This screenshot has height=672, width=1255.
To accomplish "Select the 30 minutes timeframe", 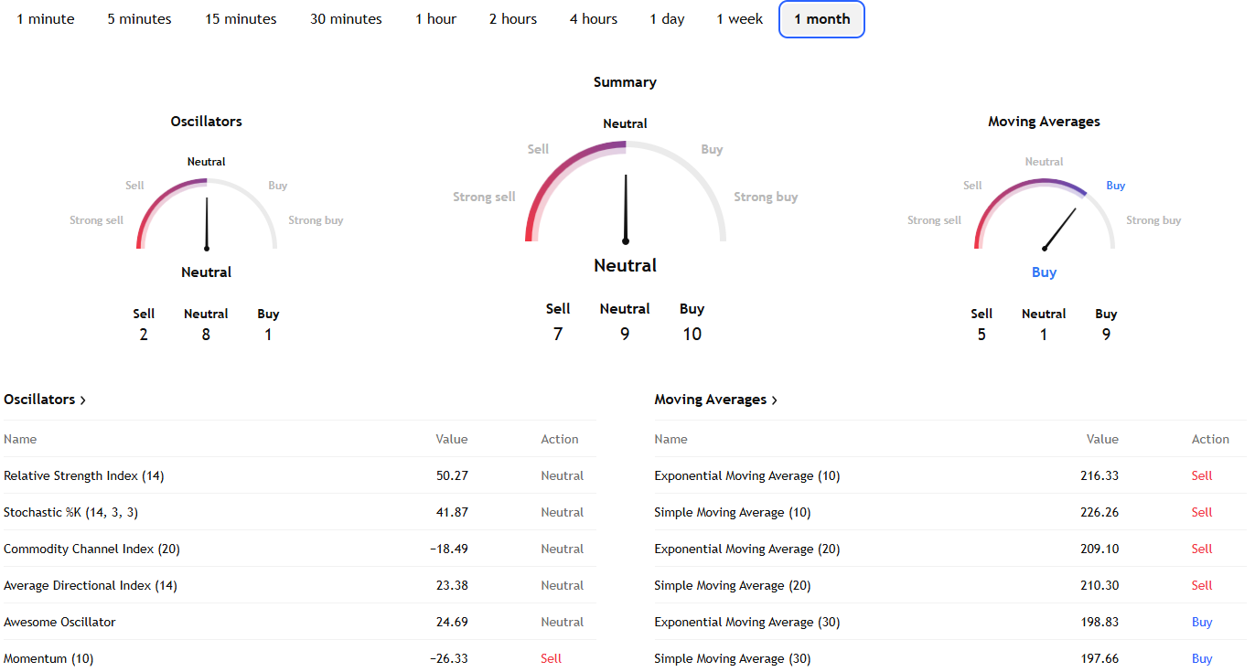I will [x=346, y=19].
